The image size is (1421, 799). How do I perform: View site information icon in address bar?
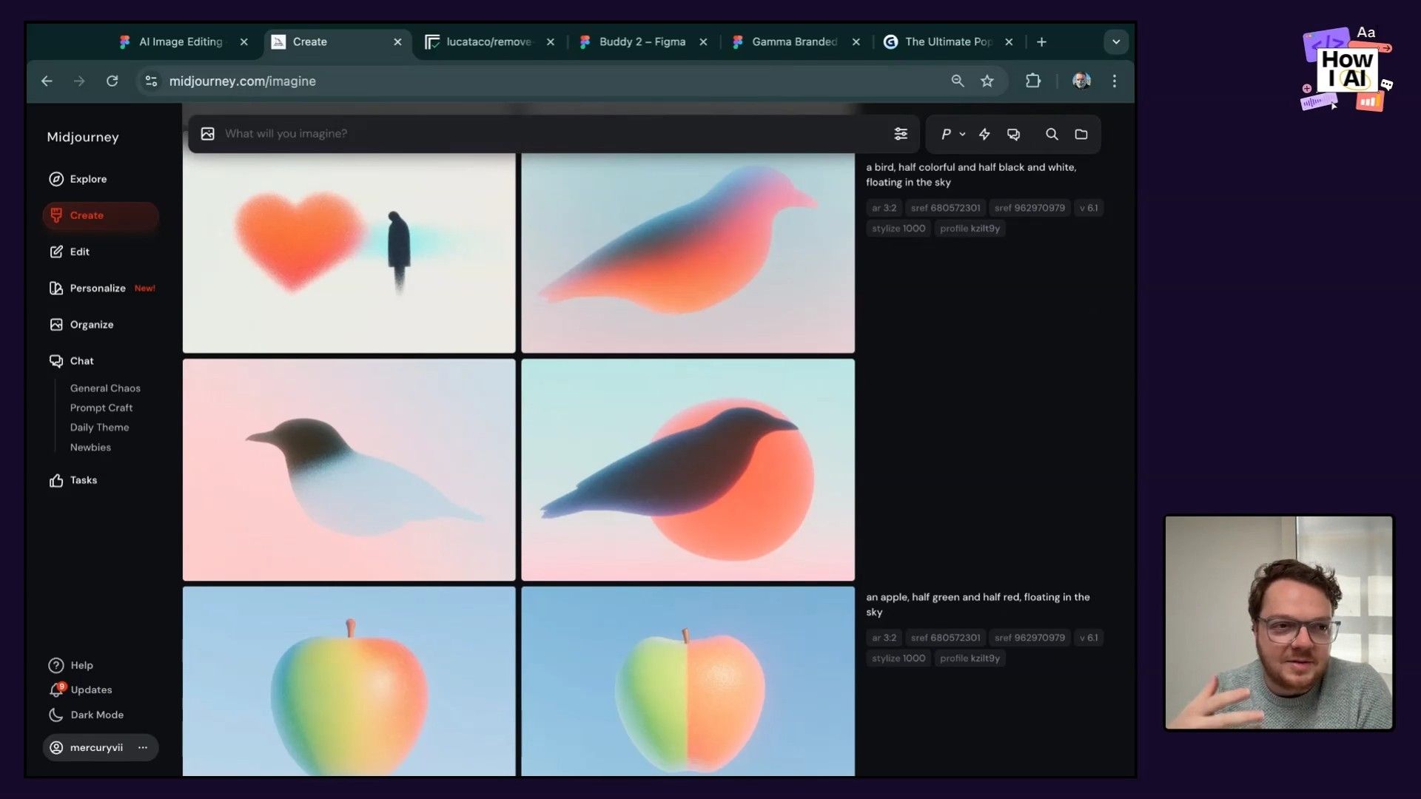coord(151,81)
